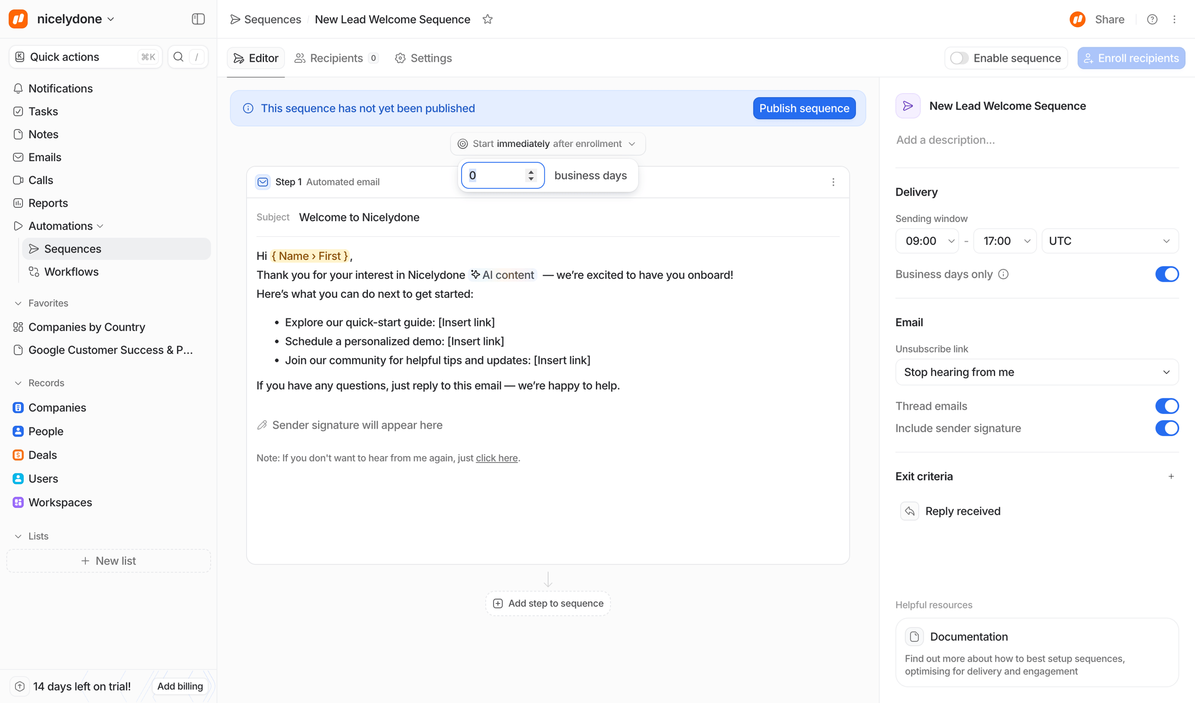Screen dimensions: 1195x703
Task: Click the Subject line field
Action: (x=548, y=217)
